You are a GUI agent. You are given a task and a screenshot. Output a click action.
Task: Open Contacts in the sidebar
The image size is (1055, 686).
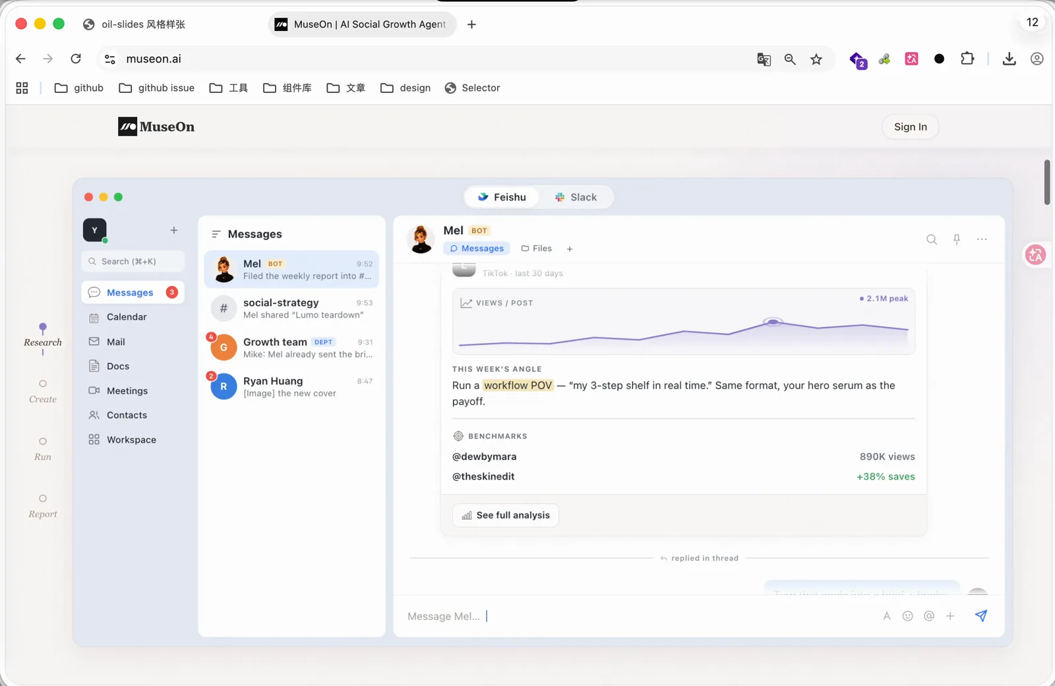tap(133, 415)
